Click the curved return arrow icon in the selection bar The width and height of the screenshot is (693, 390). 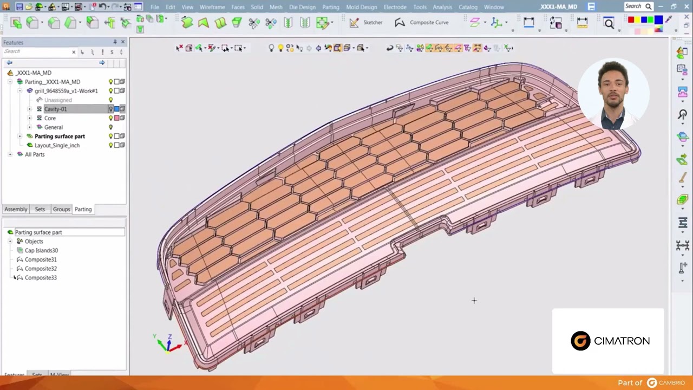point(389,48)
